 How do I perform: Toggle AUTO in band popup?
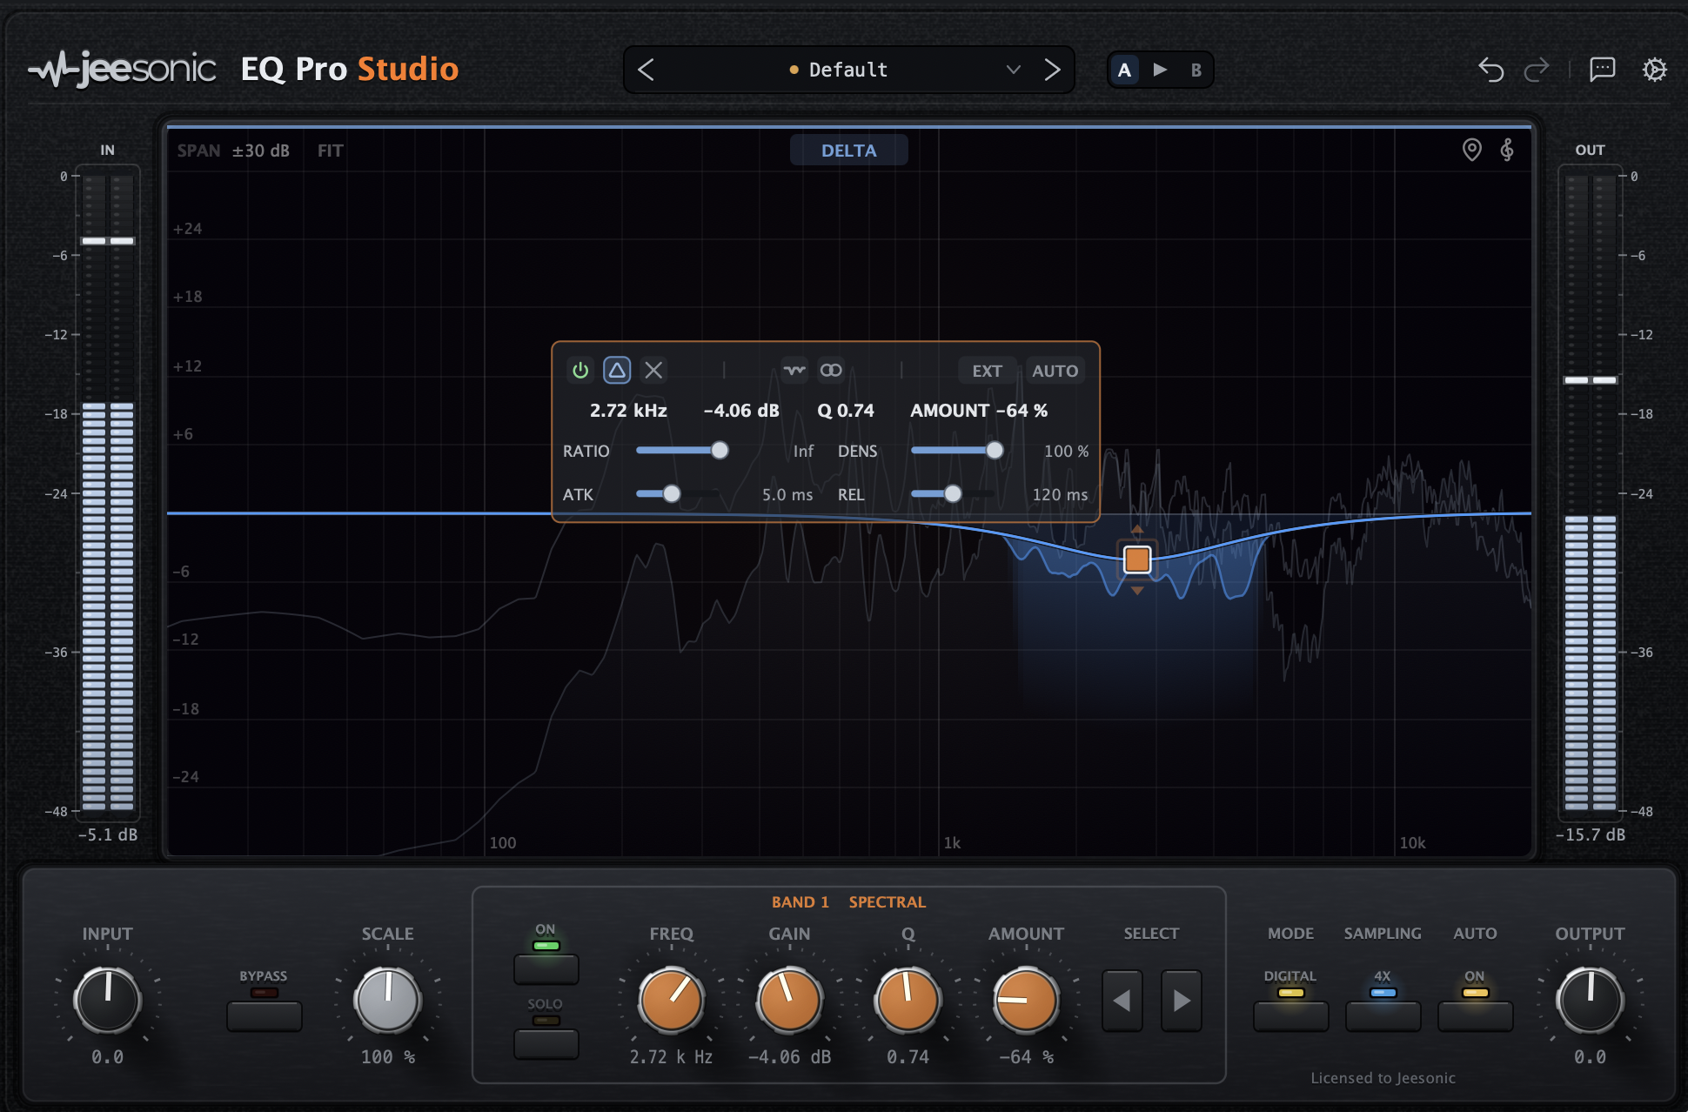(1055, 371)
